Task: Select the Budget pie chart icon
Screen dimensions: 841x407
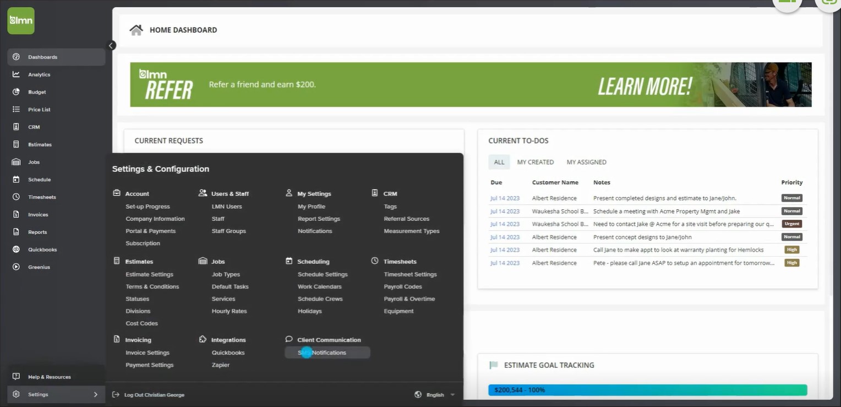Action: point(17,92)
